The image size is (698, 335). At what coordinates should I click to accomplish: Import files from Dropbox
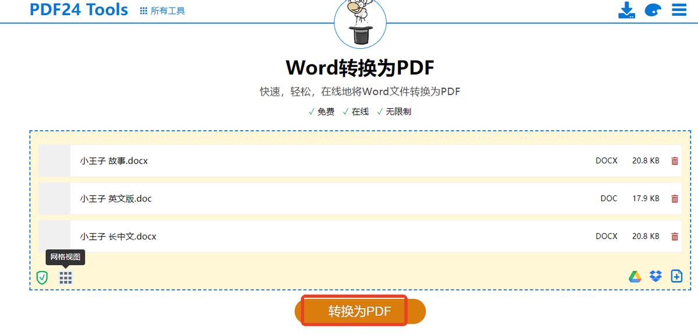tap(656, 276)
